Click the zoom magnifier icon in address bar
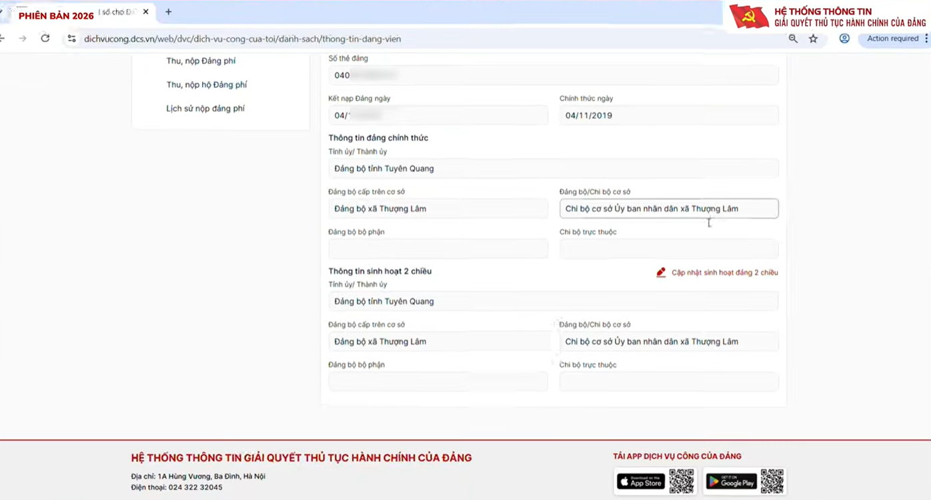This screenshot has height=500, width=931. tap(793, 39)
